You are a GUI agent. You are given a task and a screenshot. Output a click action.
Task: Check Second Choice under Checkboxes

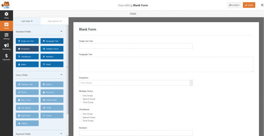click(81, 117)
